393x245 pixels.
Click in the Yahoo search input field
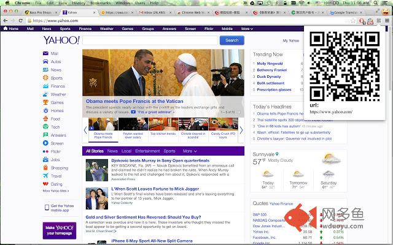(x=150, y=40)
